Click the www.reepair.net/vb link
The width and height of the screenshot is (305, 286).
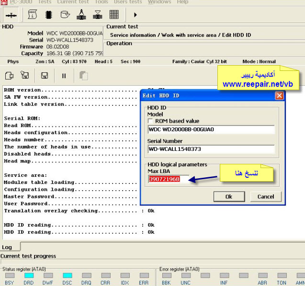pyautogui.click(x=258, y=84)
